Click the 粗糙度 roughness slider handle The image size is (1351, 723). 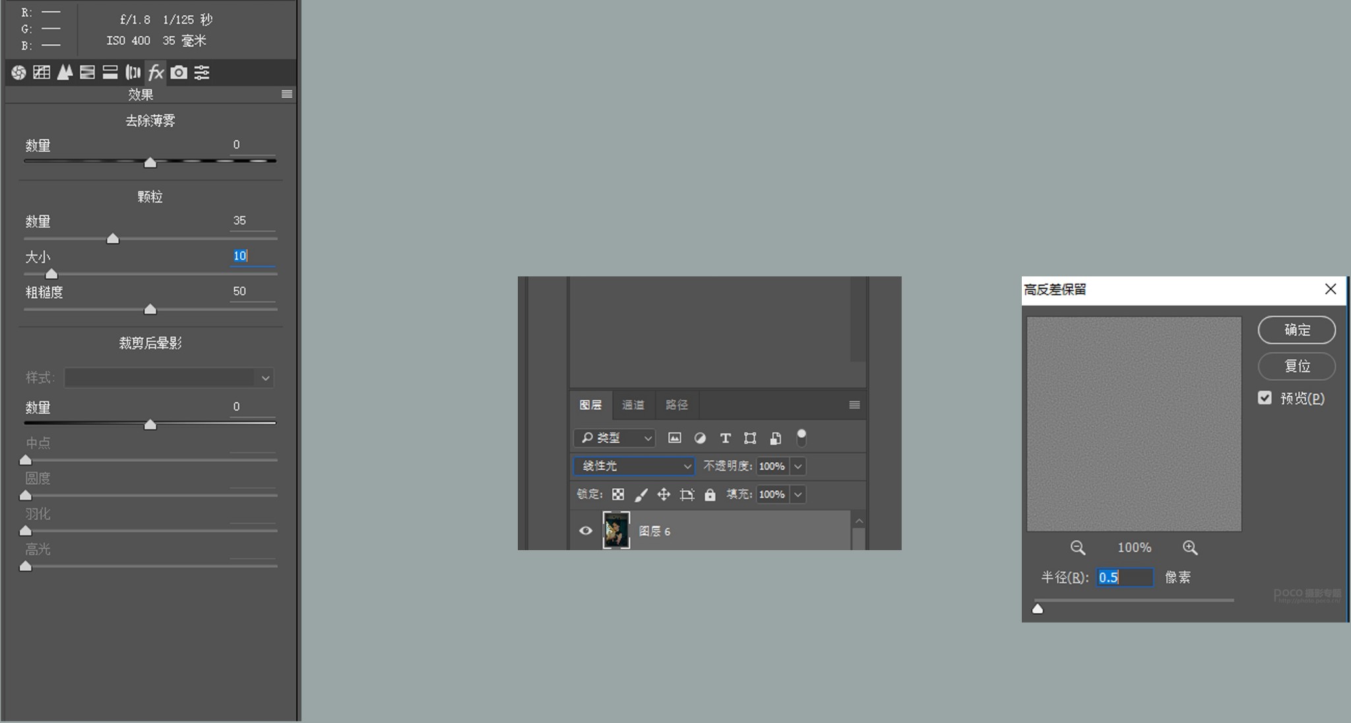click(x=150, y=309)
